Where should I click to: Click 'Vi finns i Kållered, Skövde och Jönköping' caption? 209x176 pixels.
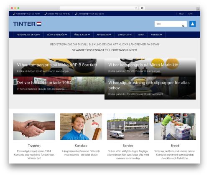(x=40, y=89)
